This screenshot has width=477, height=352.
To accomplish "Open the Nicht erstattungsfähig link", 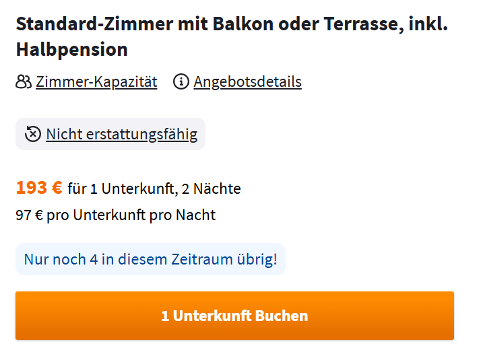I will [x=121, y=134].
